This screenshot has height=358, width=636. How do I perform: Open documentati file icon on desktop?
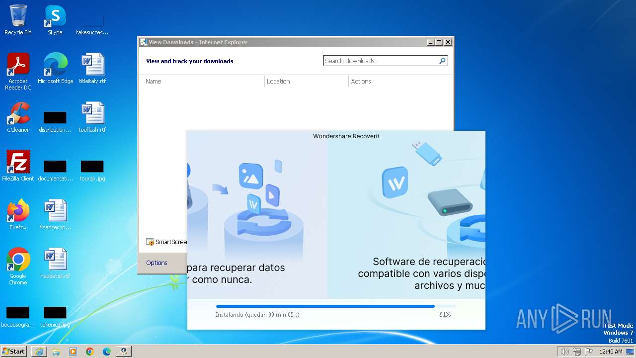click(x=55, y=169)
